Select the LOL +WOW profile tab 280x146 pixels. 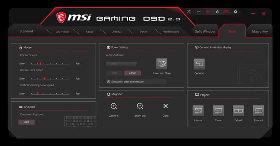(x=63, y=32)
